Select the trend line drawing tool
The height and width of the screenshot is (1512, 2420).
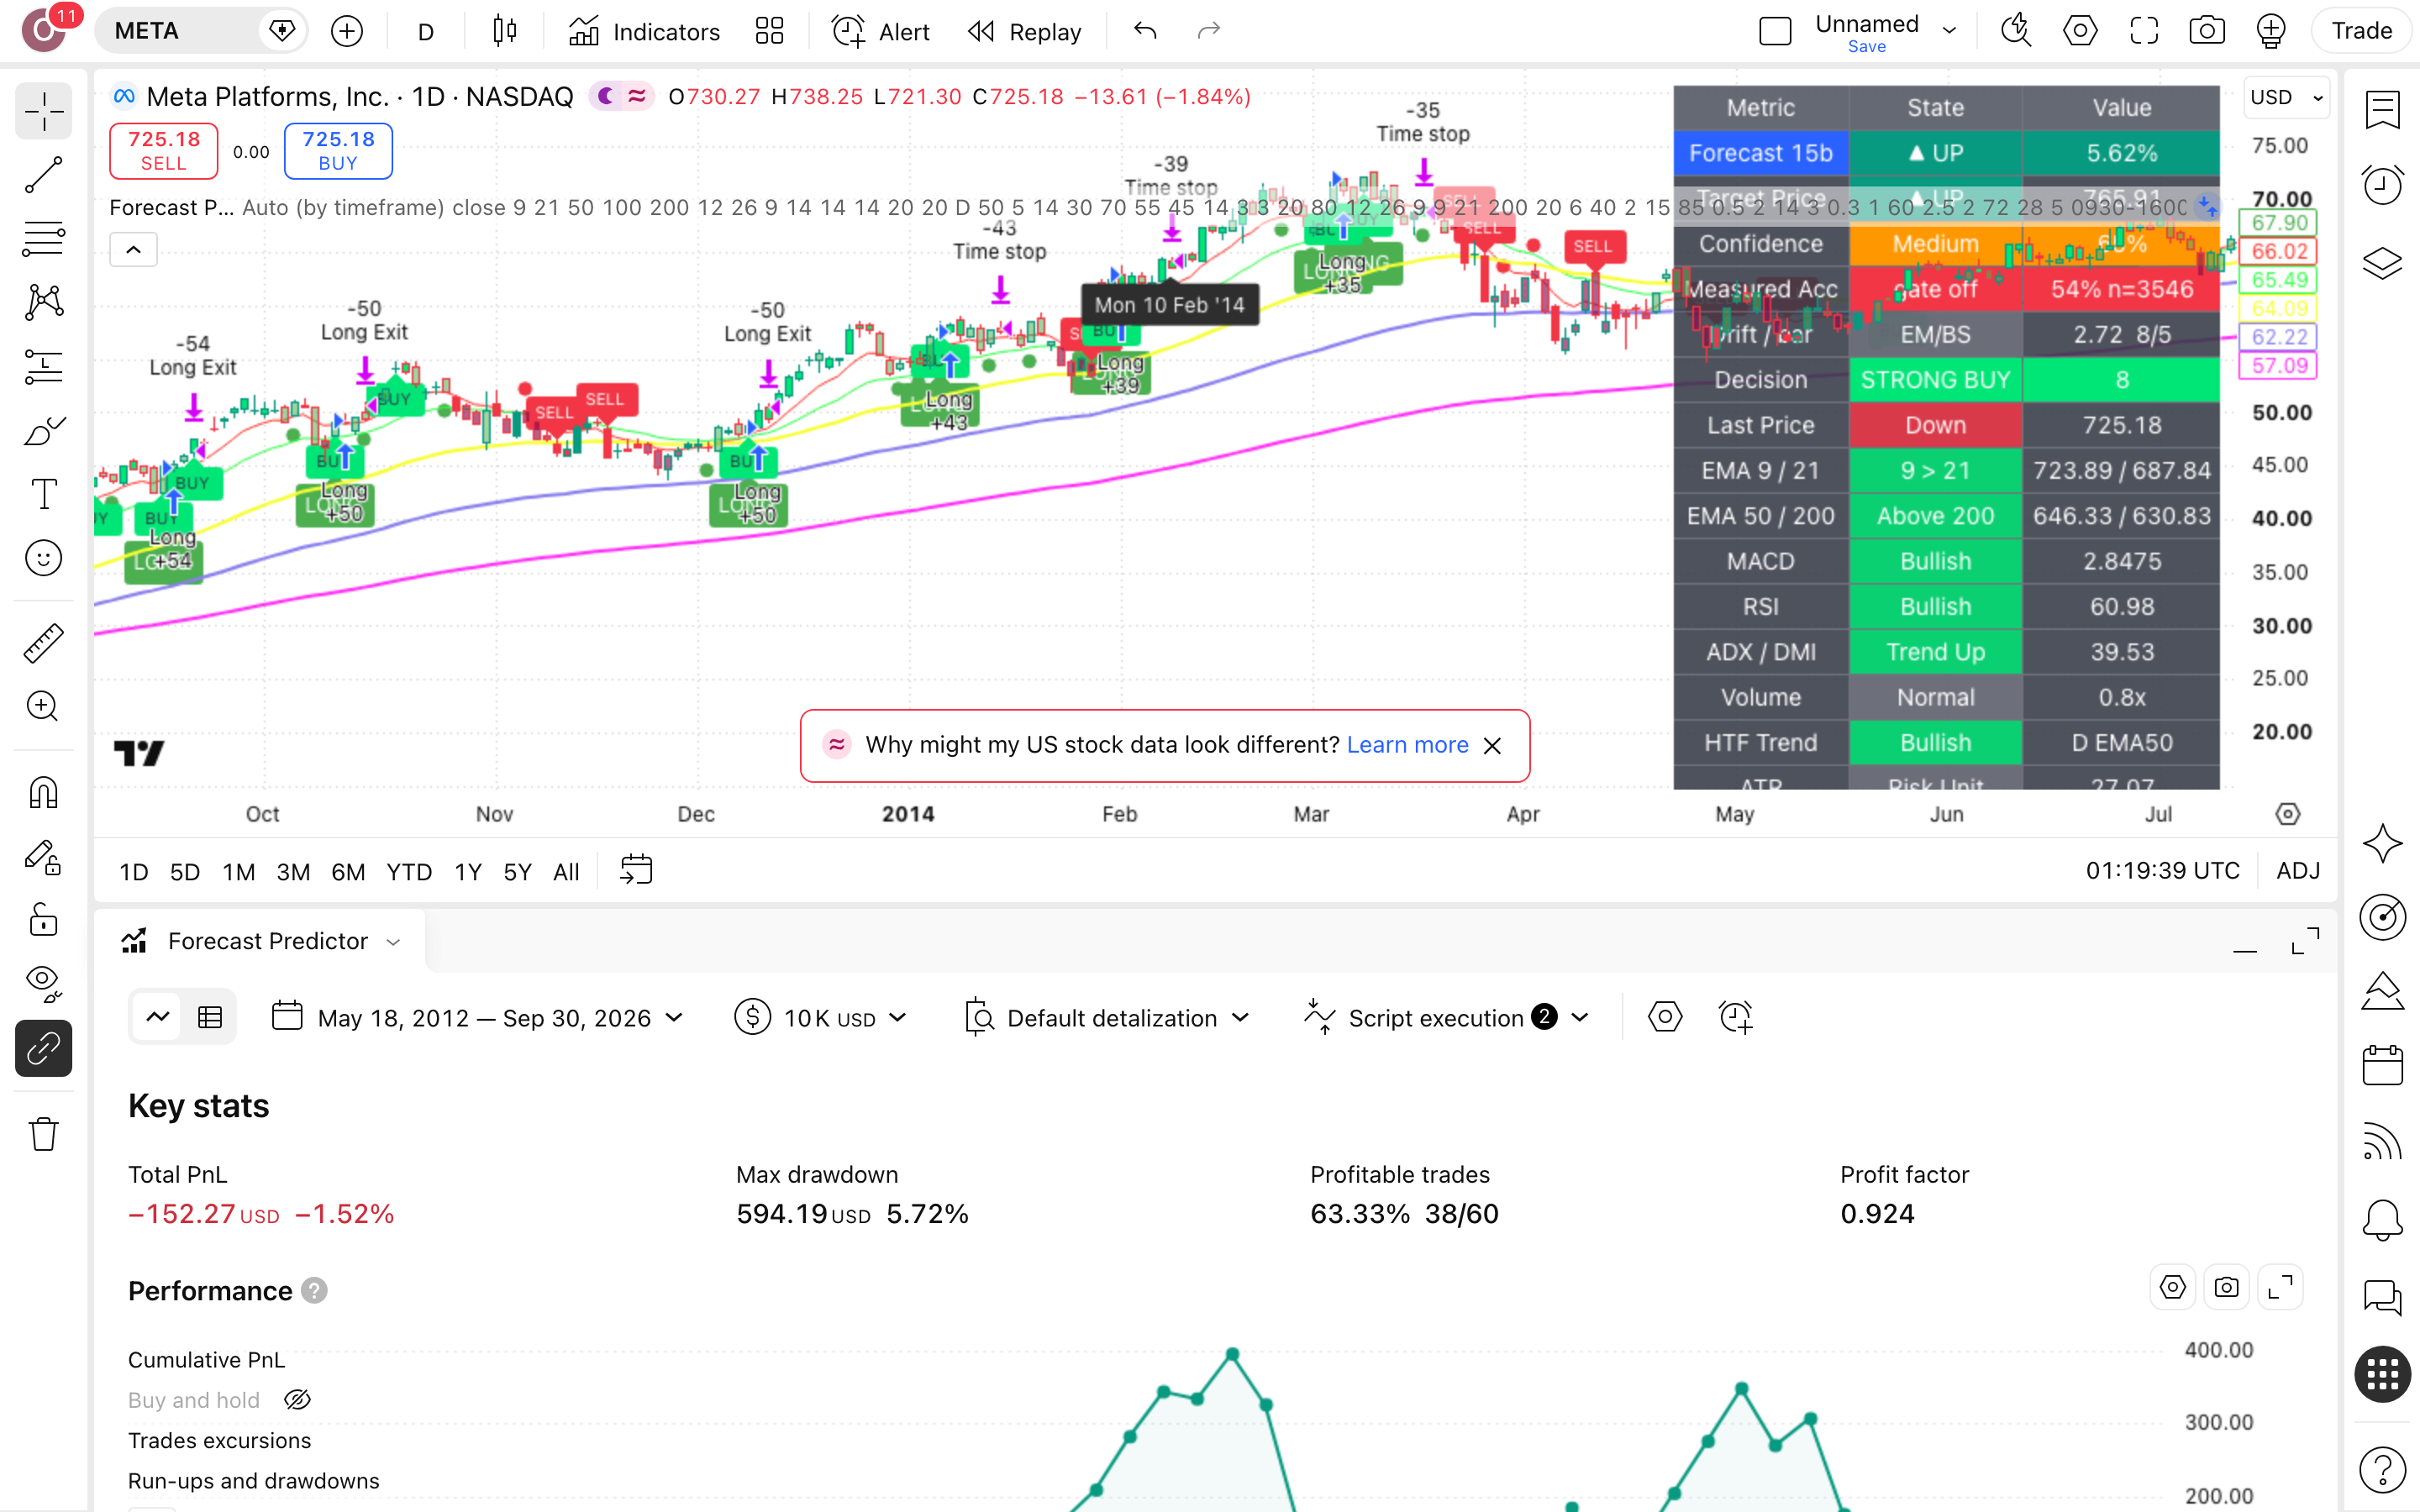[43, 175]
